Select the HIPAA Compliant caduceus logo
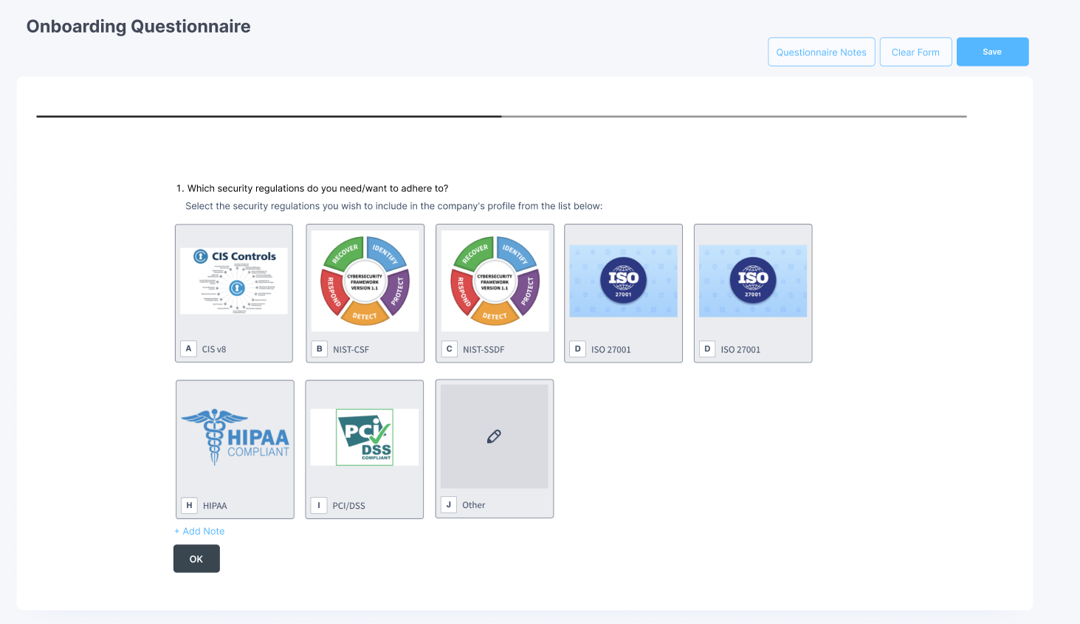 tap(235, 437)
